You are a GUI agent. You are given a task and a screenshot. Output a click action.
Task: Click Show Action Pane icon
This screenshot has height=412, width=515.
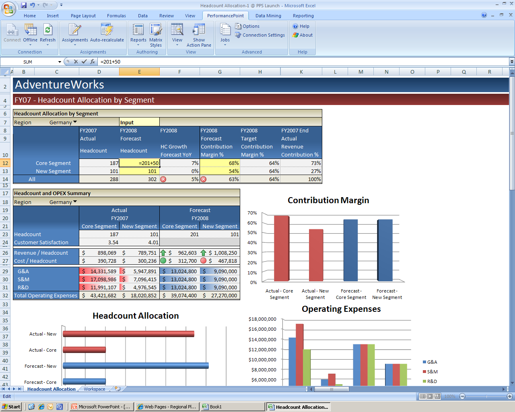pyautogui.click(x=199, y=30)
